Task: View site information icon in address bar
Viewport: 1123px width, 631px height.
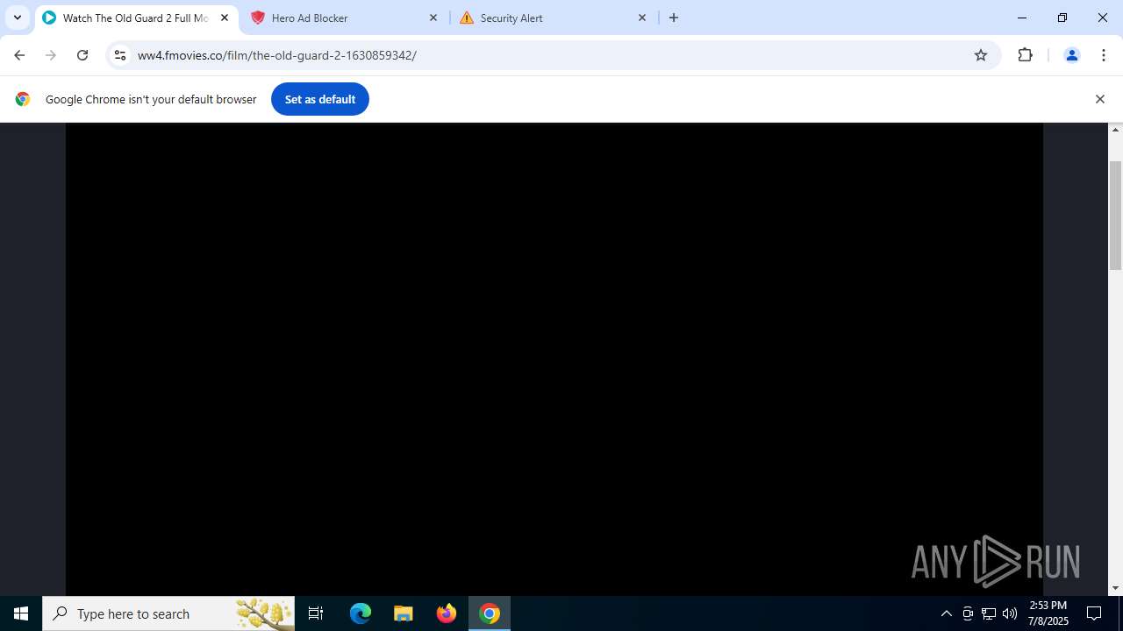Action: pos(120,55)
